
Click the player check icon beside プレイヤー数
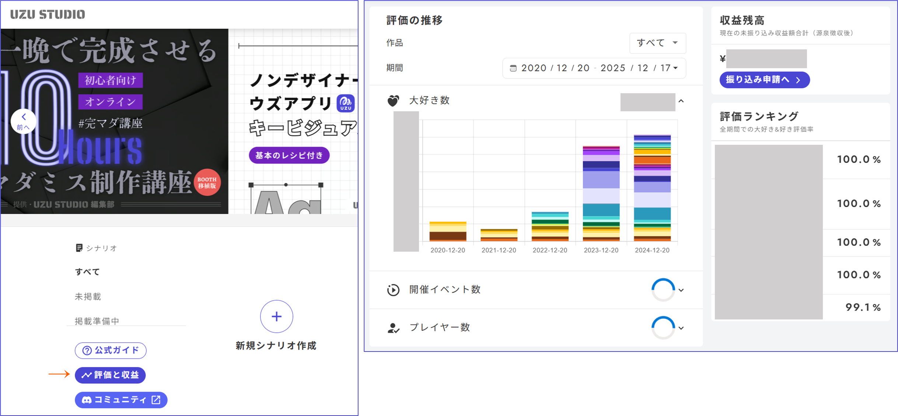(393, 328)
